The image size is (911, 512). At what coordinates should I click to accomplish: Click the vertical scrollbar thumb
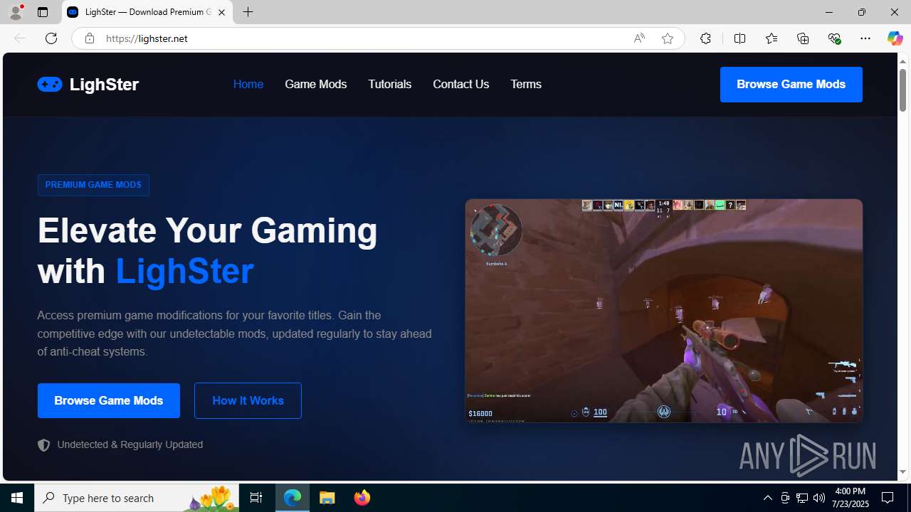[902, 90]
